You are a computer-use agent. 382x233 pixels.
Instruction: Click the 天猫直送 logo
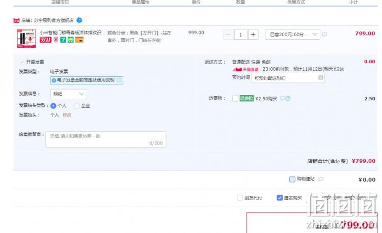[x=245, y=70]
